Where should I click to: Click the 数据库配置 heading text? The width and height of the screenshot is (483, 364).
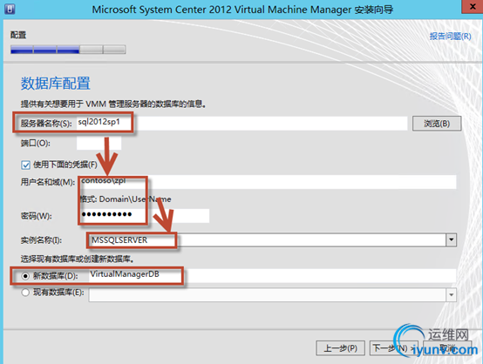pyautogui.click(x=56, y=84)
